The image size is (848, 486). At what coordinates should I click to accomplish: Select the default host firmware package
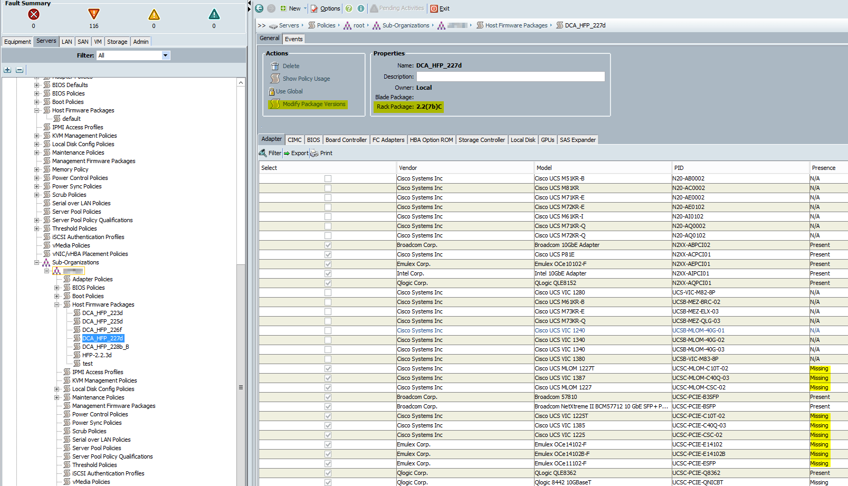[x=71, y=119]
